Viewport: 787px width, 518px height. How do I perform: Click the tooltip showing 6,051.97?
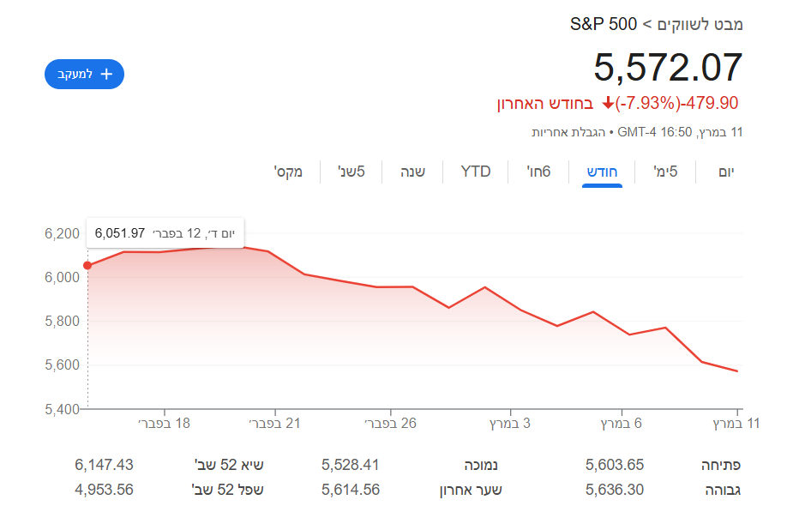coord(165,232)
